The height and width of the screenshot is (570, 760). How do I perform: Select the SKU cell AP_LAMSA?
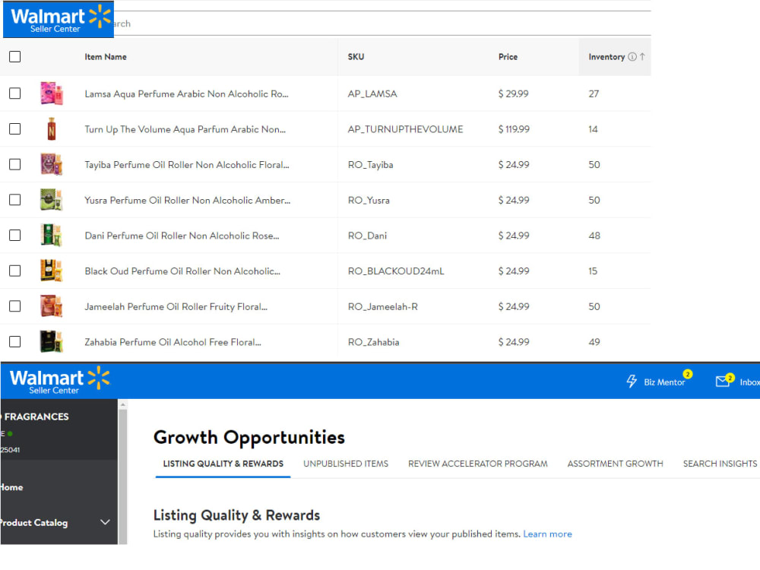tap(372, 93)
